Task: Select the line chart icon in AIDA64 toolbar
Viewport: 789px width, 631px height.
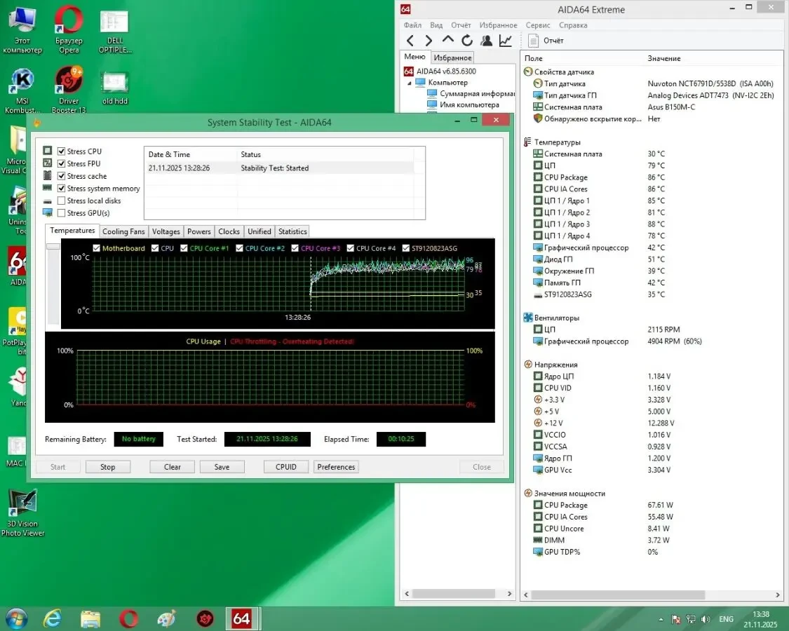Action: [x=506, y=40]
